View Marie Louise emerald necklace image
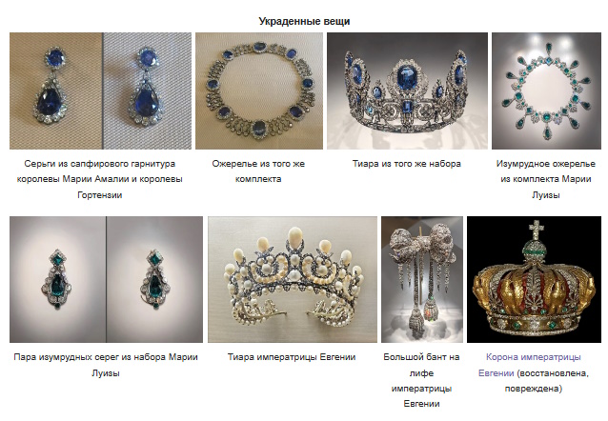Image resolution: width=608 pixels, height=421 pixels. 546,90
